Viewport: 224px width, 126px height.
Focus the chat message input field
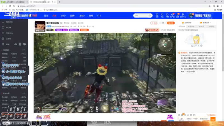[x=198, y=120]
